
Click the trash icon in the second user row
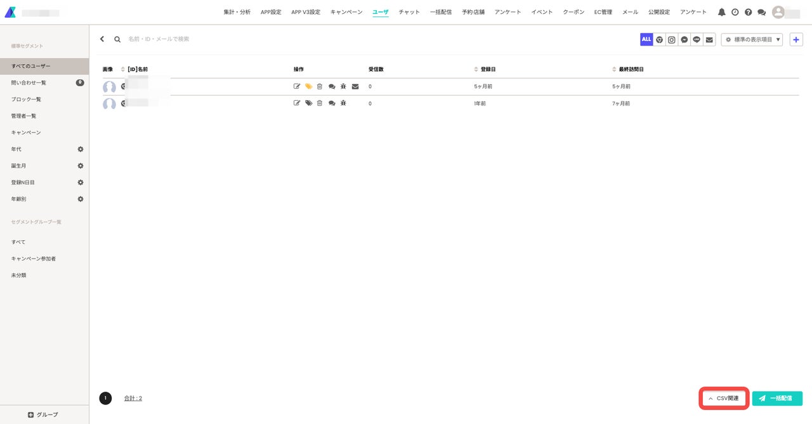pyautogui.click(x=320, y=103)
